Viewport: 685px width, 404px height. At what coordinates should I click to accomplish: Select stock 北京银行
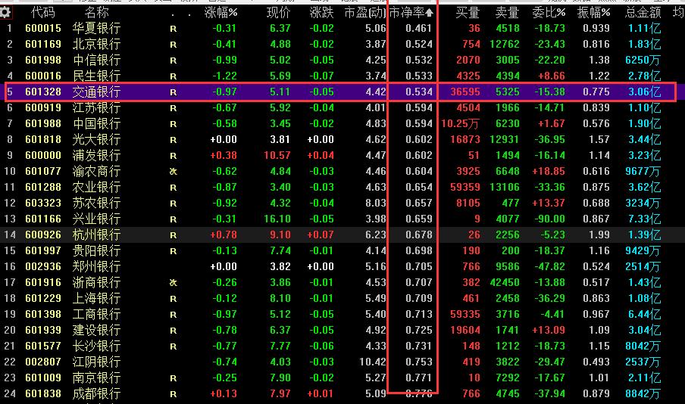point(96,44)
